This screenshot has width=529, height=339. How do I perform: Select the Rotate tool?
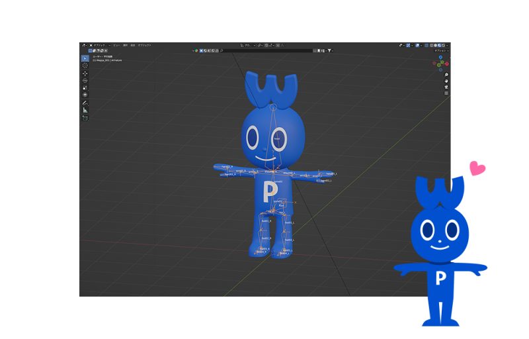tap(85, 81)
